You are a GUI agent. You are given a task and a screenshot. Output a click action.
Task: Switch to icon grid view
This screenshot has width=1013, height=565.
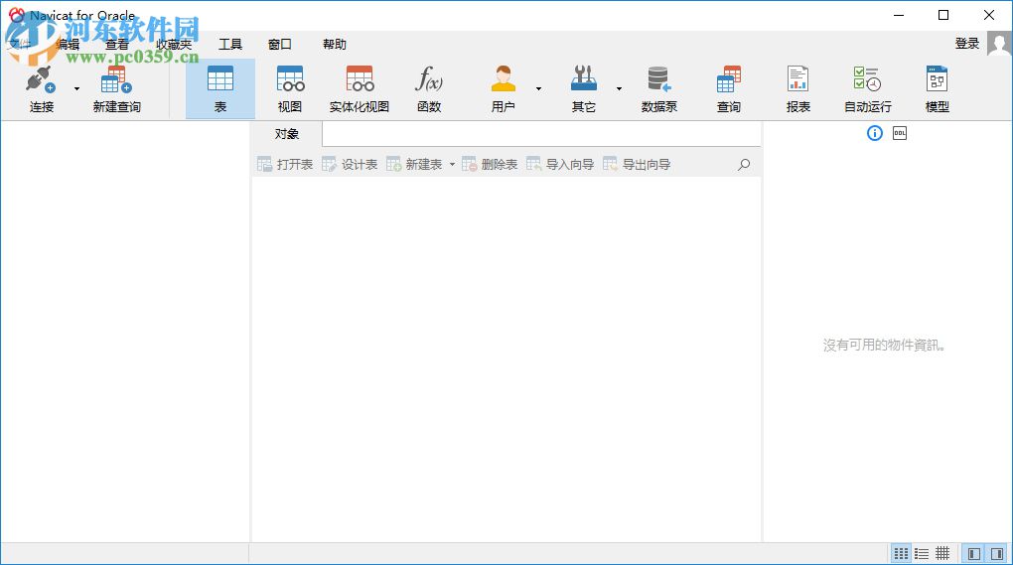901,553
